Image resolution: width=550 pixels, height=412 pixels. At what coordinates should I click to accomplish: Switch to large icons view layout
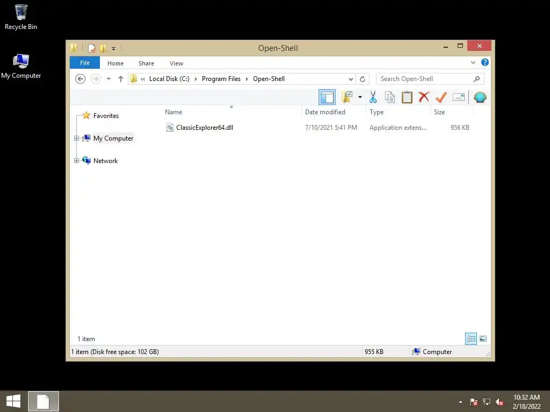point(483,339)
